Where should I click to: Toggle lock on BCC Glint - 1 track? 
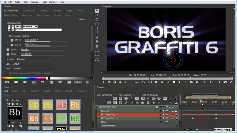[173, 111]
